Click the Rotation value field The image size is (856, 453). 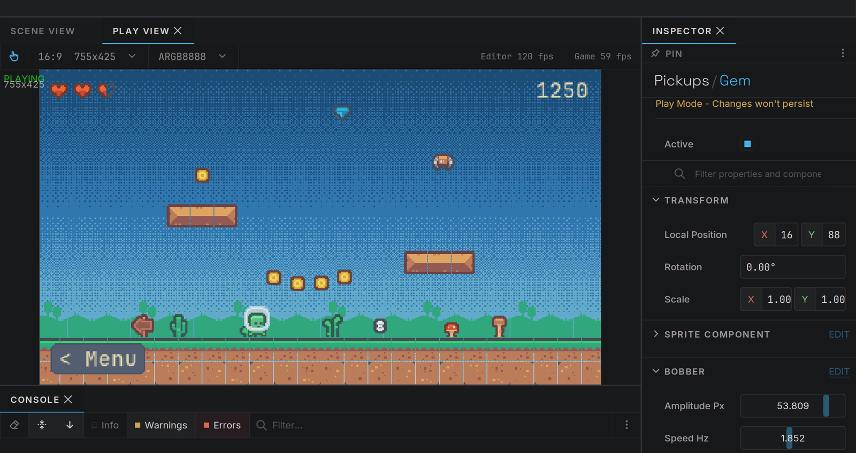(x=793, y=267)
